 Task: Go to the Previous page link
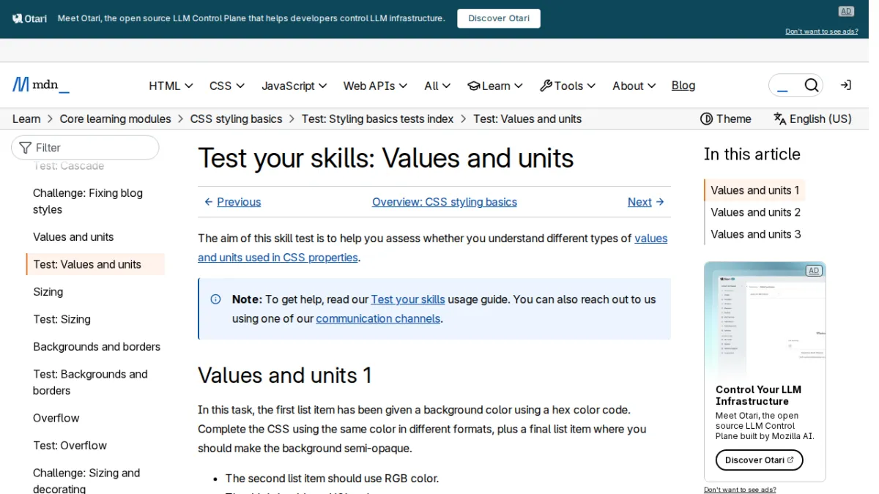232,202
